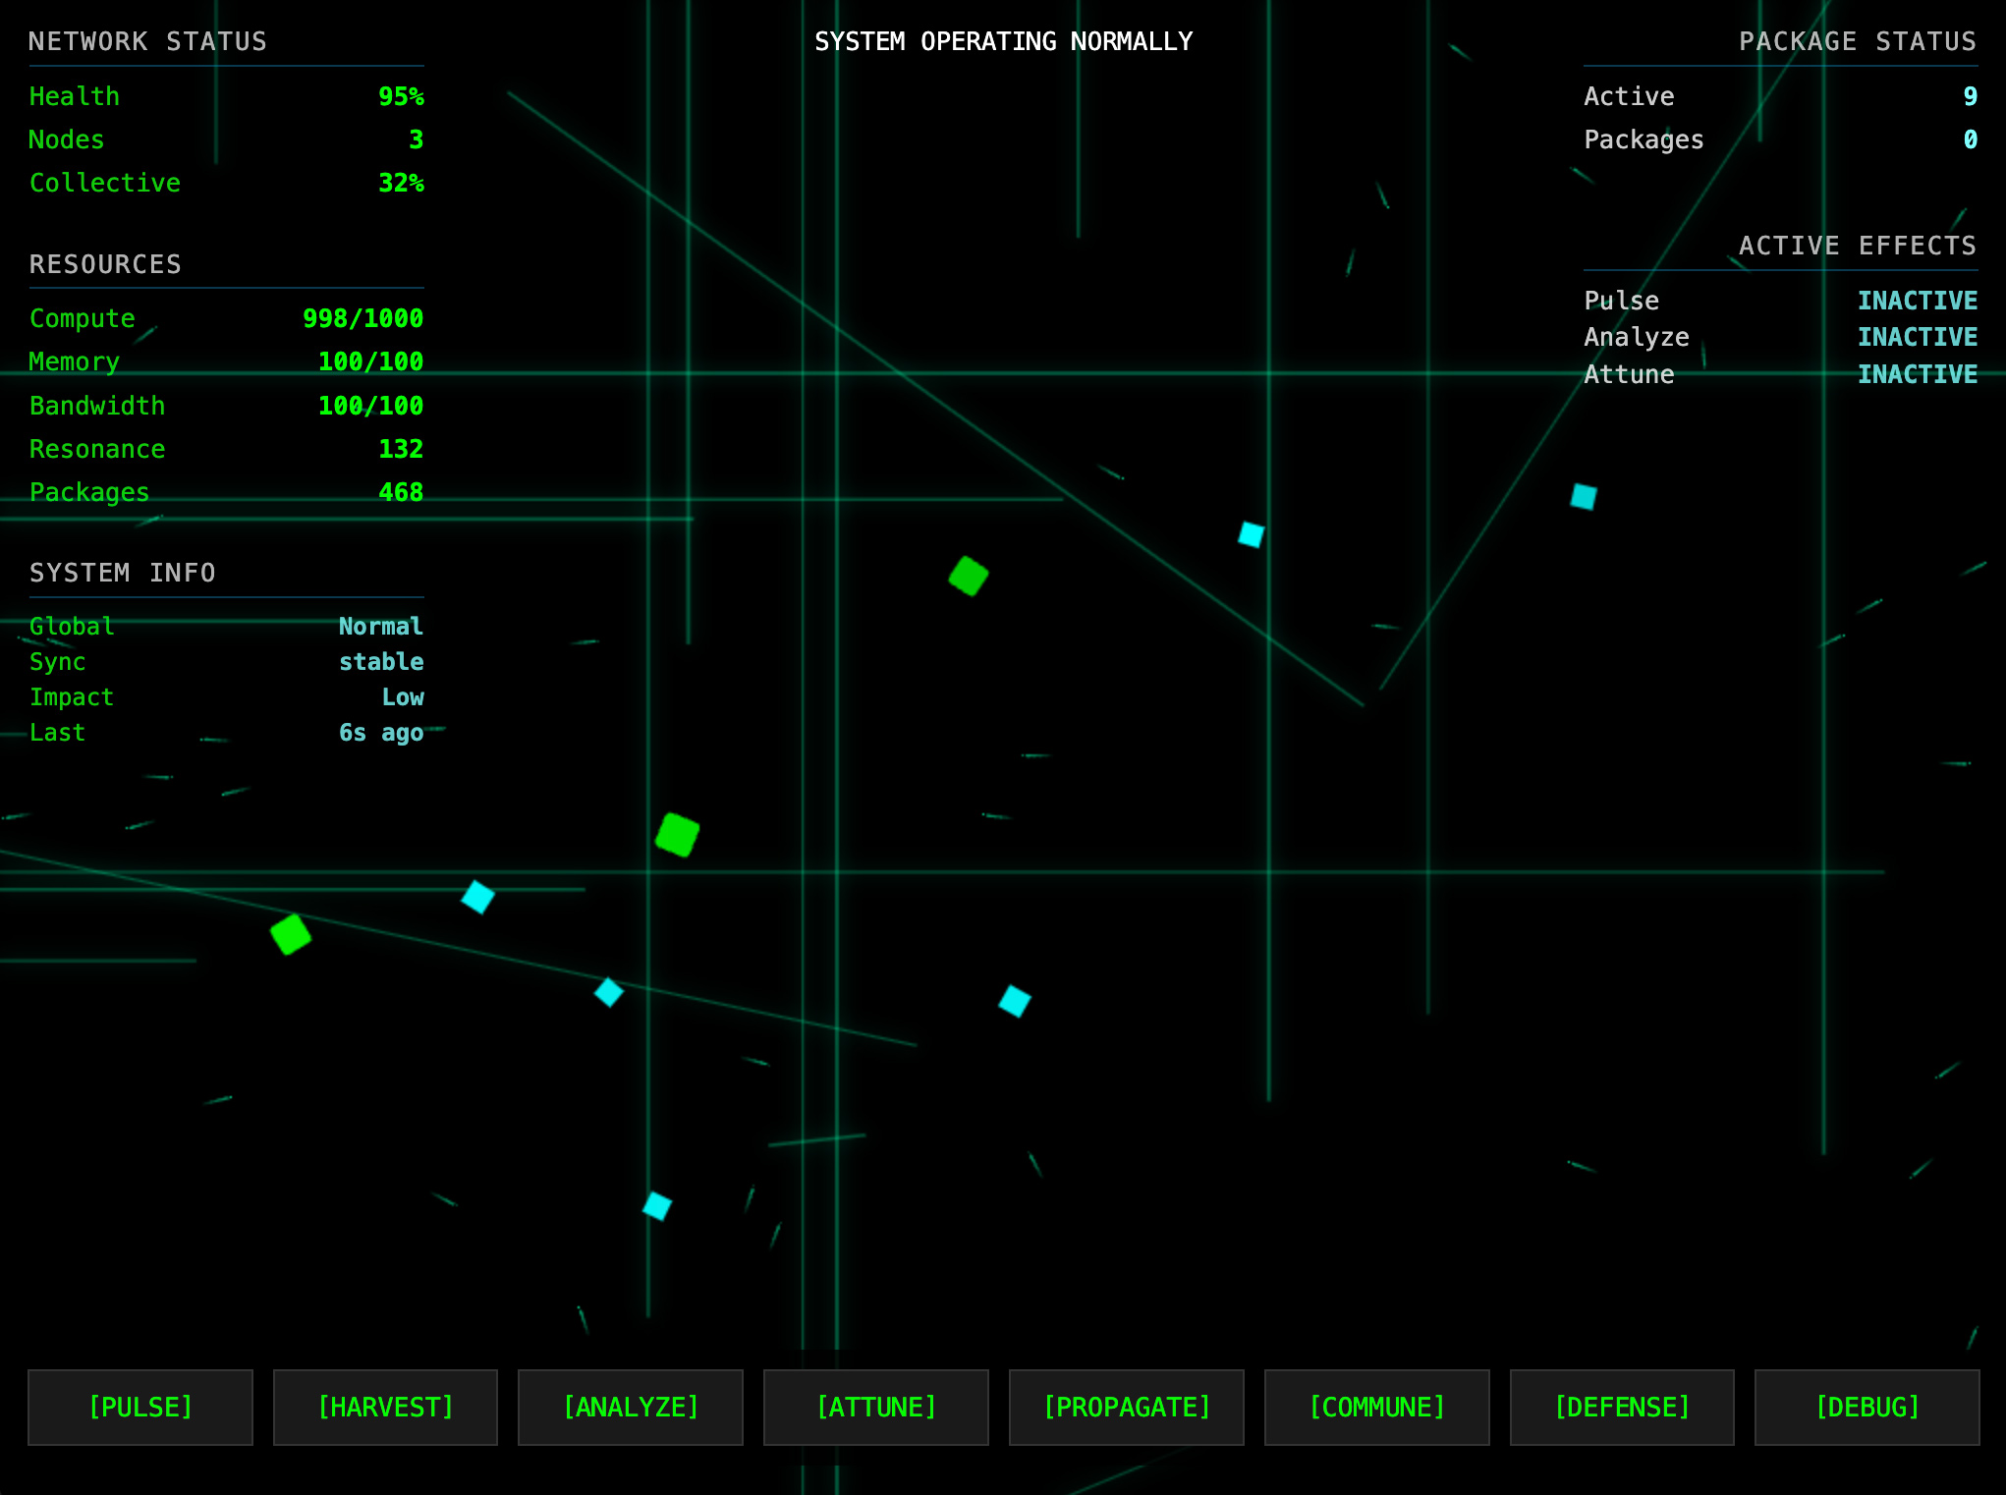The width and height of the screenshot is (2006, 1495).
Task: Click the INACTIVE status next to Analyze
Action: 1917,337
